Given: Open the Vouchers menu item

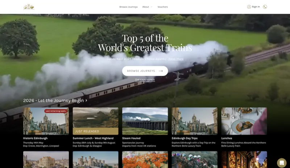Looking at the screenshot, I should (162, 7).
